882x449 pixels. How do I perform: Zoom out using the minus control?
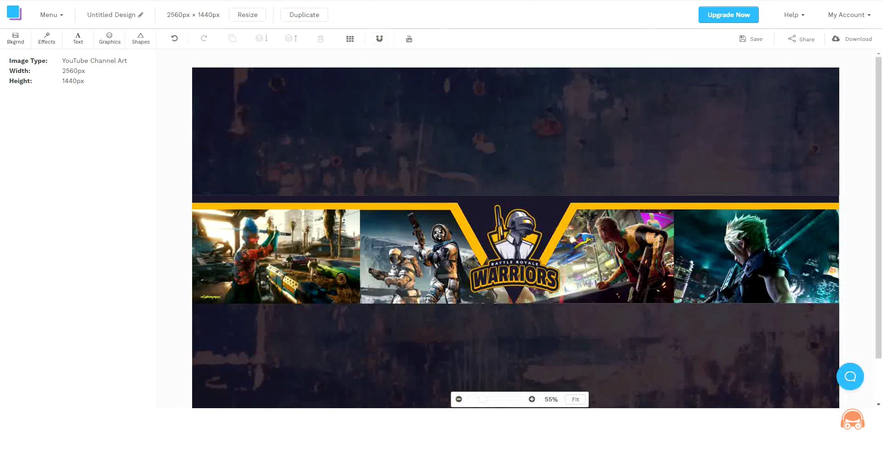[459, 399]
